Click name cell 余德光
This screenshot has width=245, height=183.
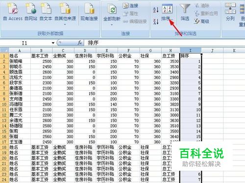coord(20,121)
